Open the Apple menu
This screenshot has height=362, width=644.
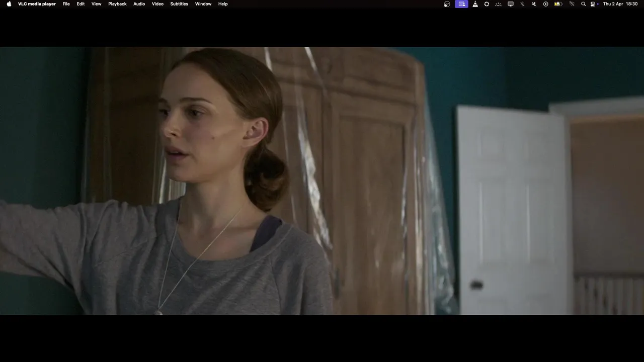pos(9,4)
